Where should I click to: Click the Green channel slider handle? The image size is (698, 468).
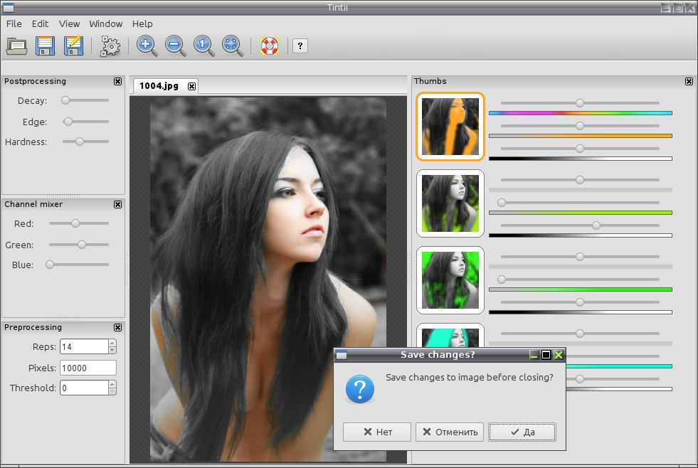click(81, 245)
